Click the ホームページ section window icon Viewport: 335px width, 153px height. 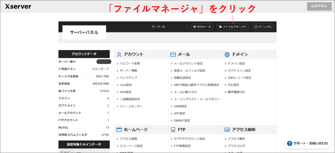pos(119,130)
